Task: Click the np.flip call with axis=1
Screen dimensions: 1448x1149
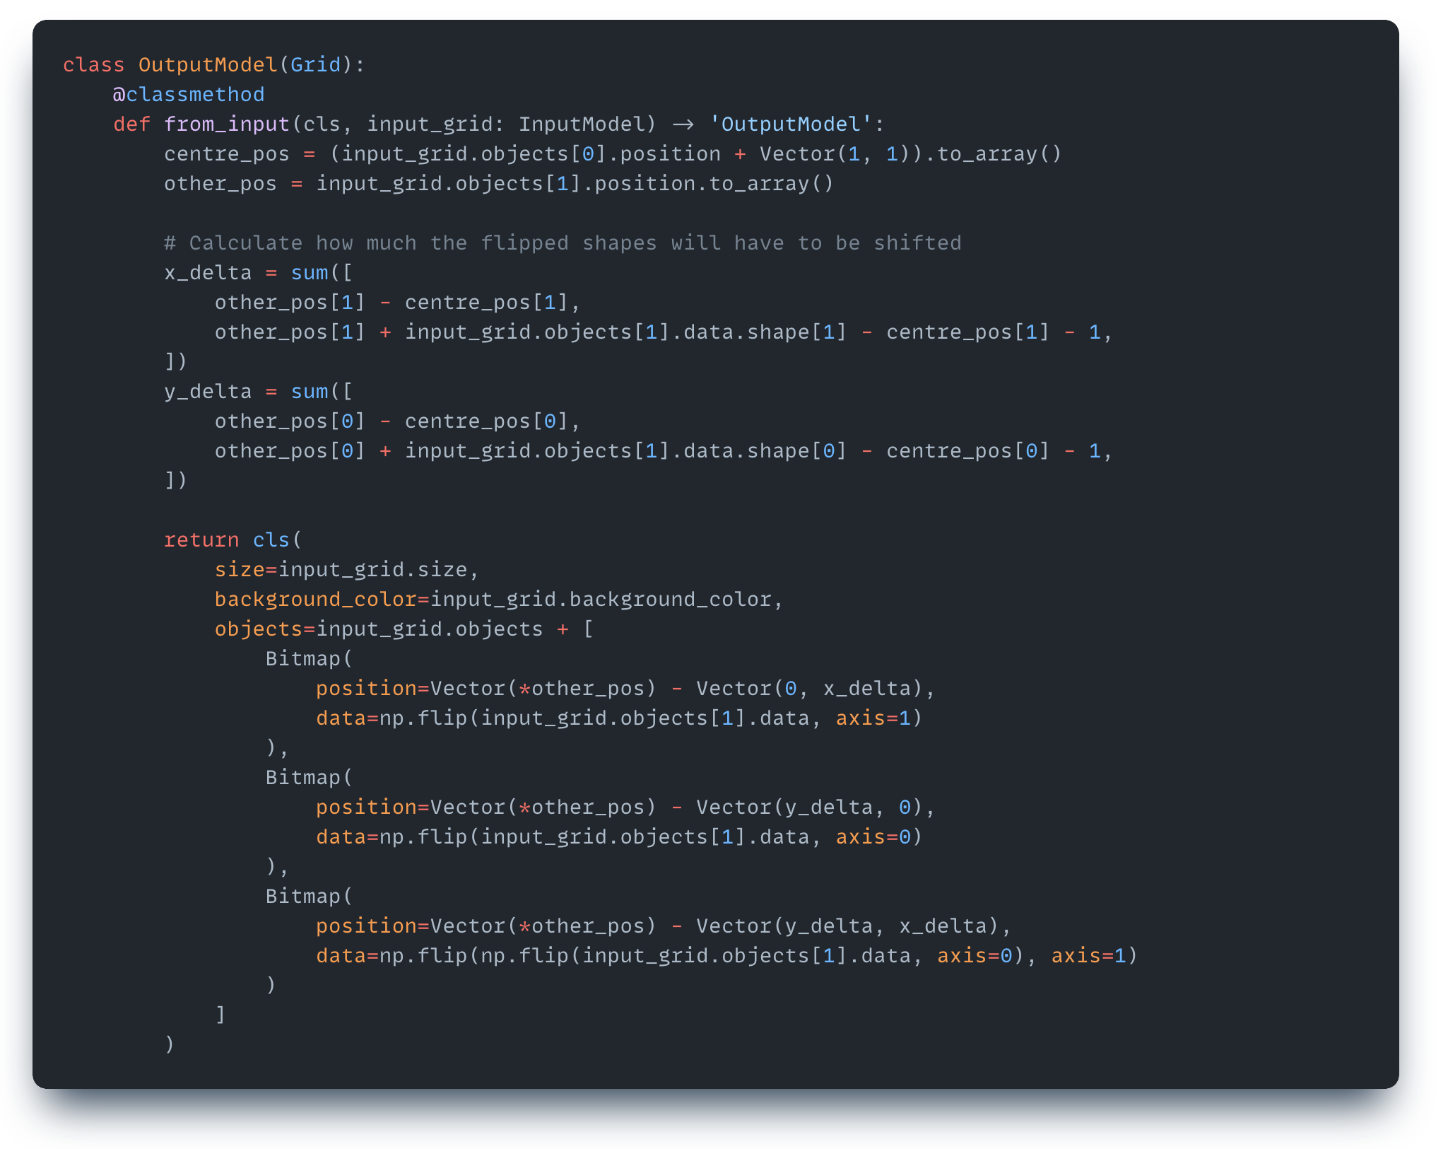Action: (618, 718)
